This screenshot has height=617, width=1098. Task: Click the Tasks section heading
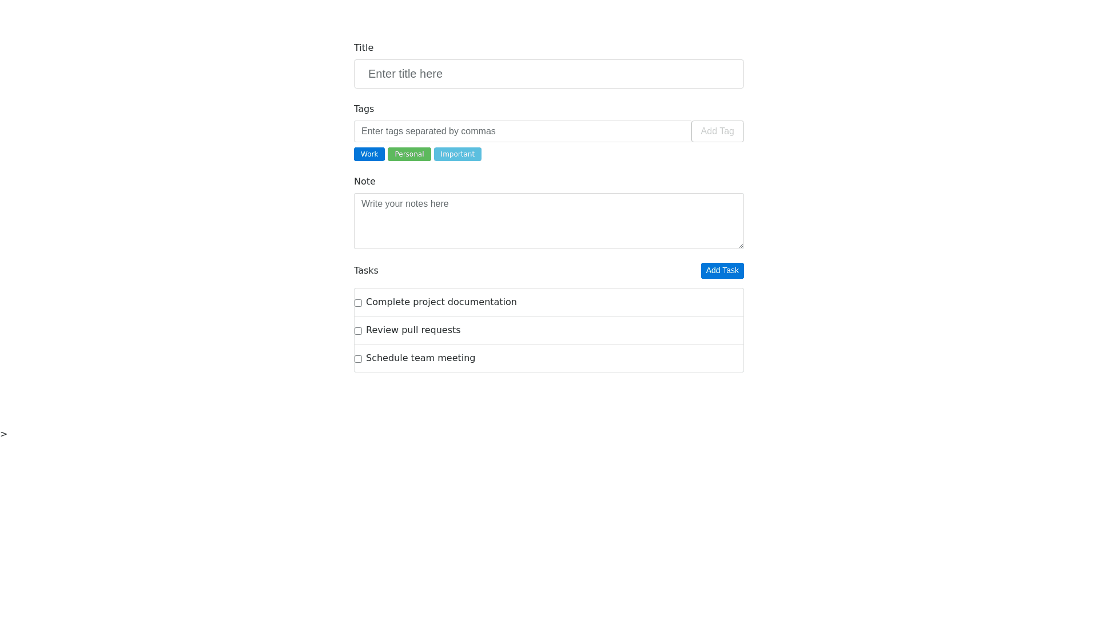click(x=366, y=271)
